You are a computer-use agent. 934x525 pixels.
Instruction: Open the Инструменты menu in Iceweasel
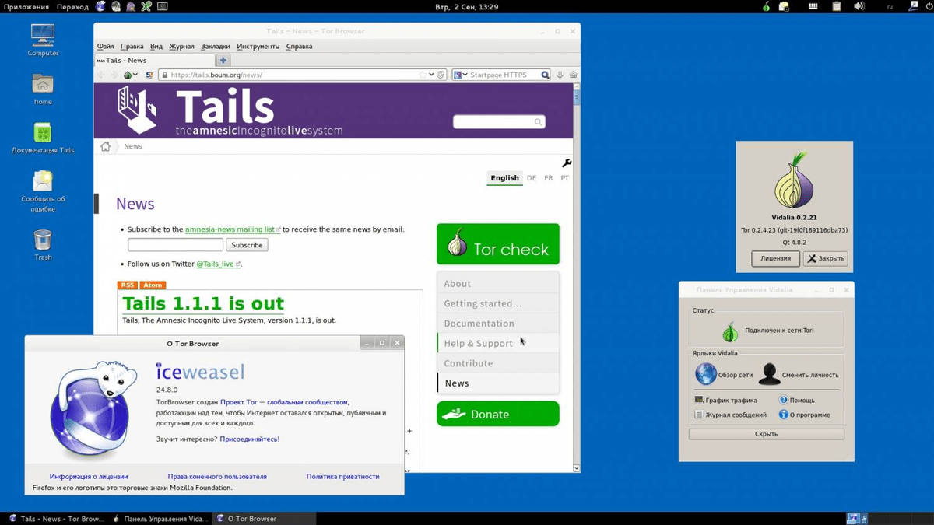coord(258,46)
